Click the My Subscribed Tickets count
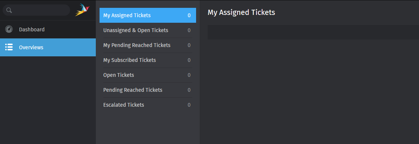The image size is (419, 144). tap(189, 60)
